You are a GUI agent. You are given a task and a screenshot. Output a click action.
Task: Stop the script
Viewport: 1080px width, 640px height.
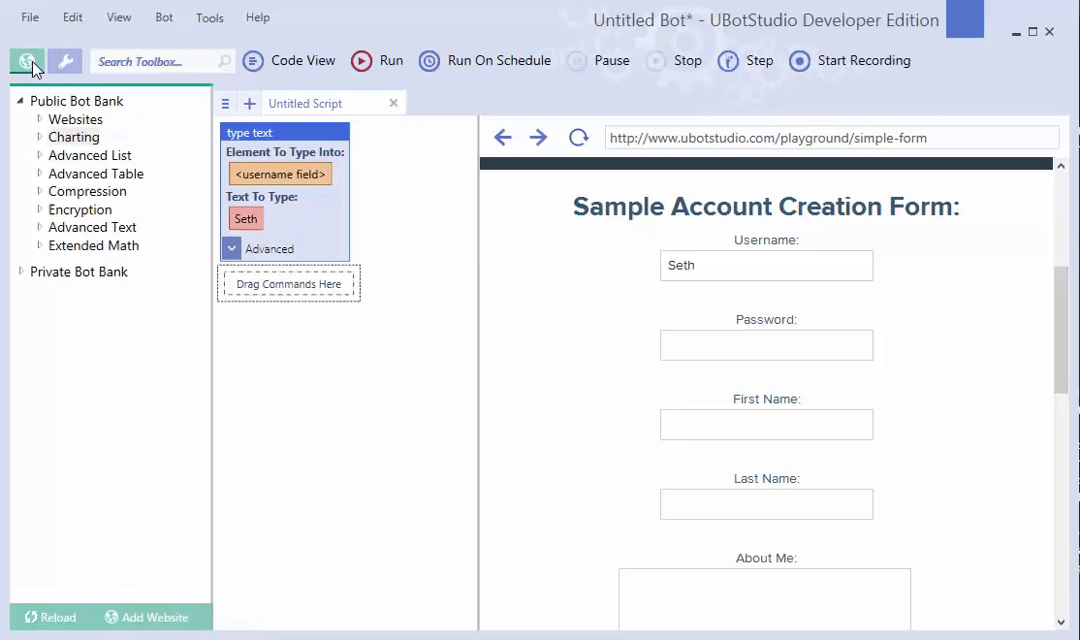[675, 61]
